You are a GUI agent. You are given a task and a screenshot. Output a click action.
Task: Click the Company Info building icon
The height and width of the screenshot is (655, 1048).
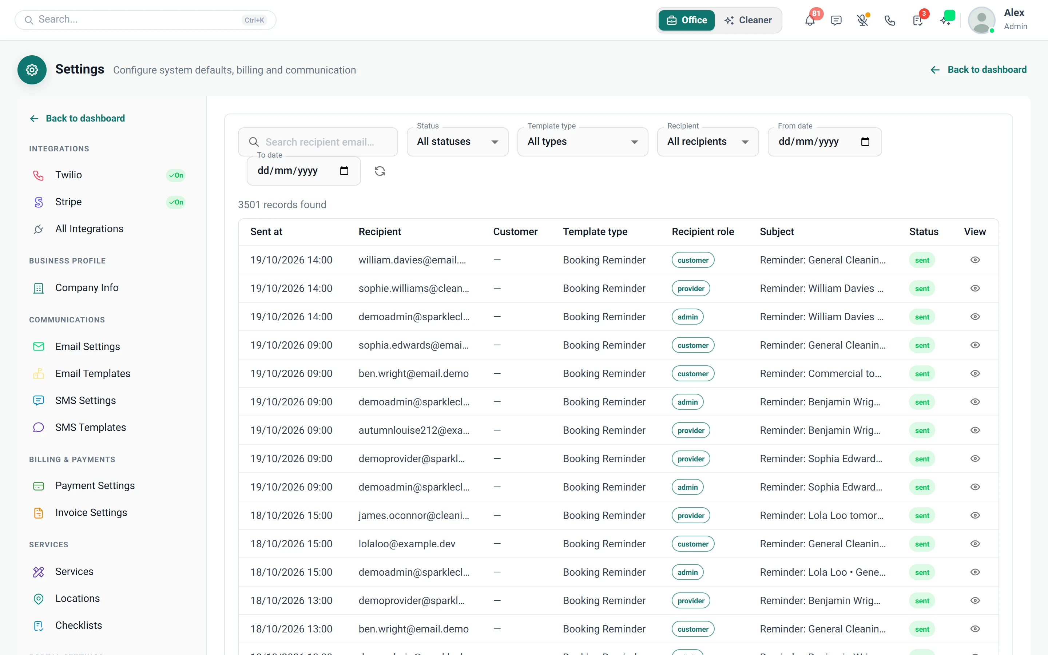pos(39,287)
